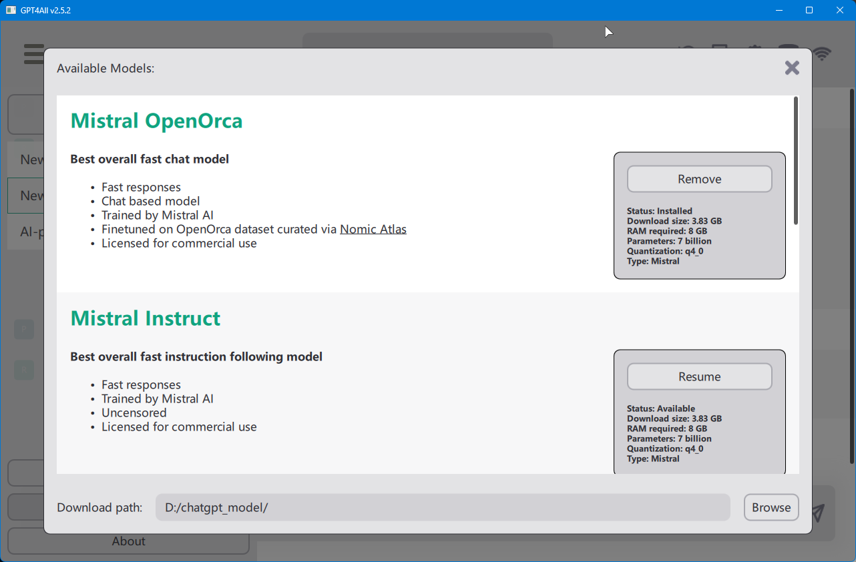Click the "Download path:" label
The width and height of the screenshot is (856, 562).
[x=99, y=507]
